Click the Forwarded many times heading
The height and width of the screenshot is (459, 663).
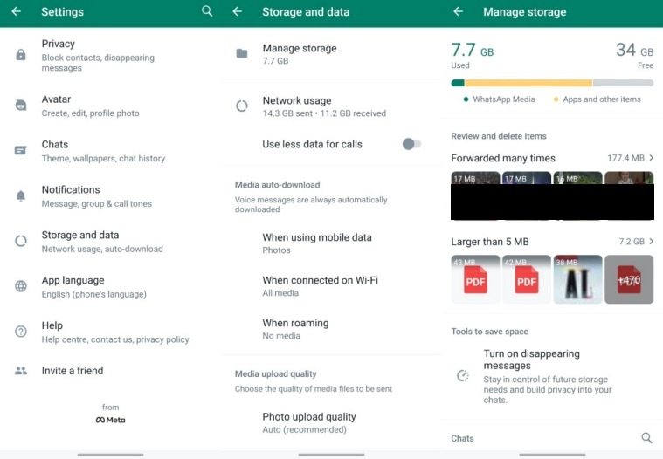(x=503, y=158)
